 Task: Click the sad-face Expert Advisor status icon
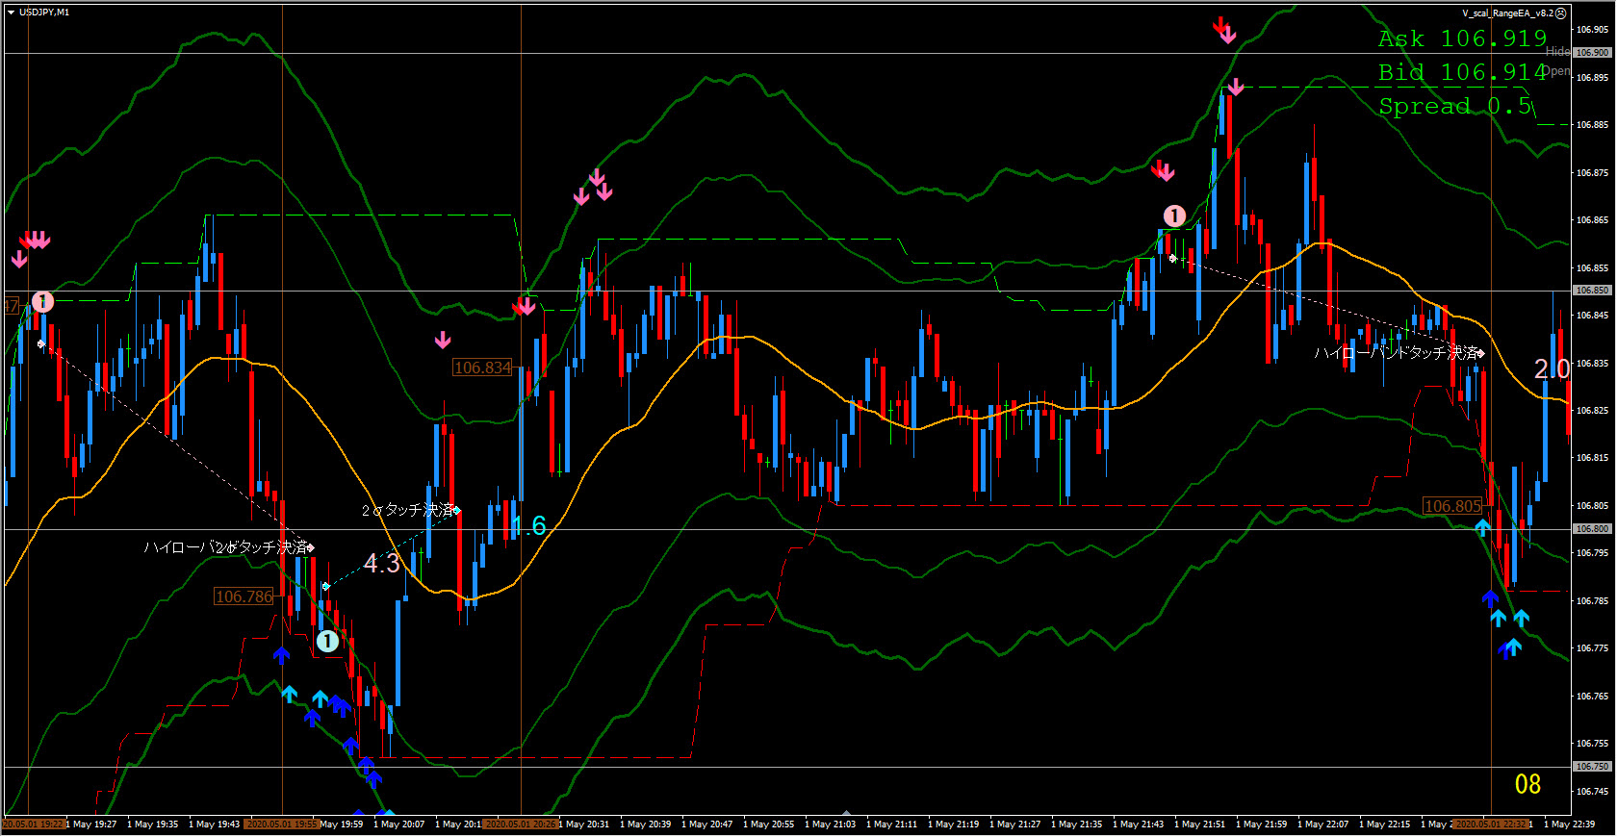click(1561, 13)
